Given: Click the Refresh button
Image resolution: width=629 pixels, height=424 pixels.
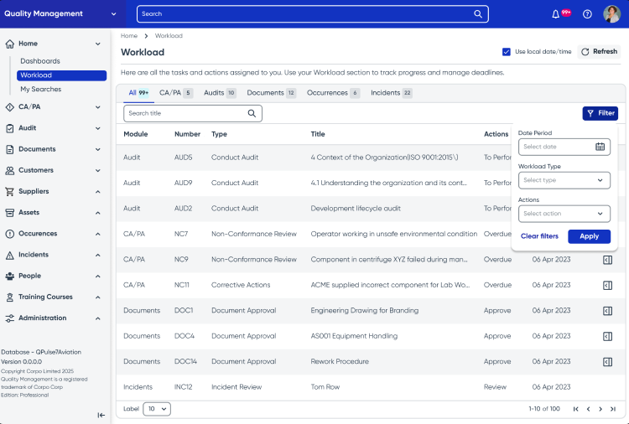Looking at the screenshot, I should point(599,52).
